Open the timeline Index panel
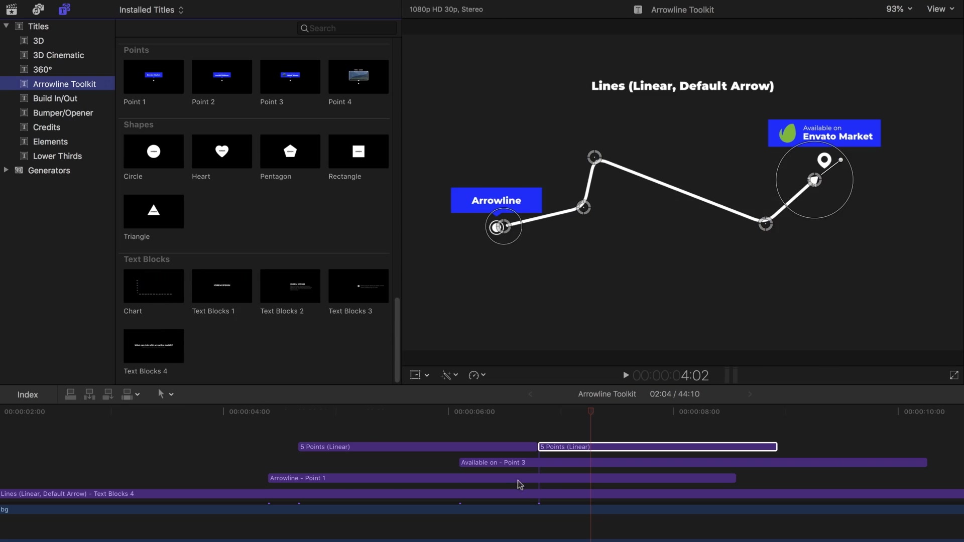 tap(28, 394)
